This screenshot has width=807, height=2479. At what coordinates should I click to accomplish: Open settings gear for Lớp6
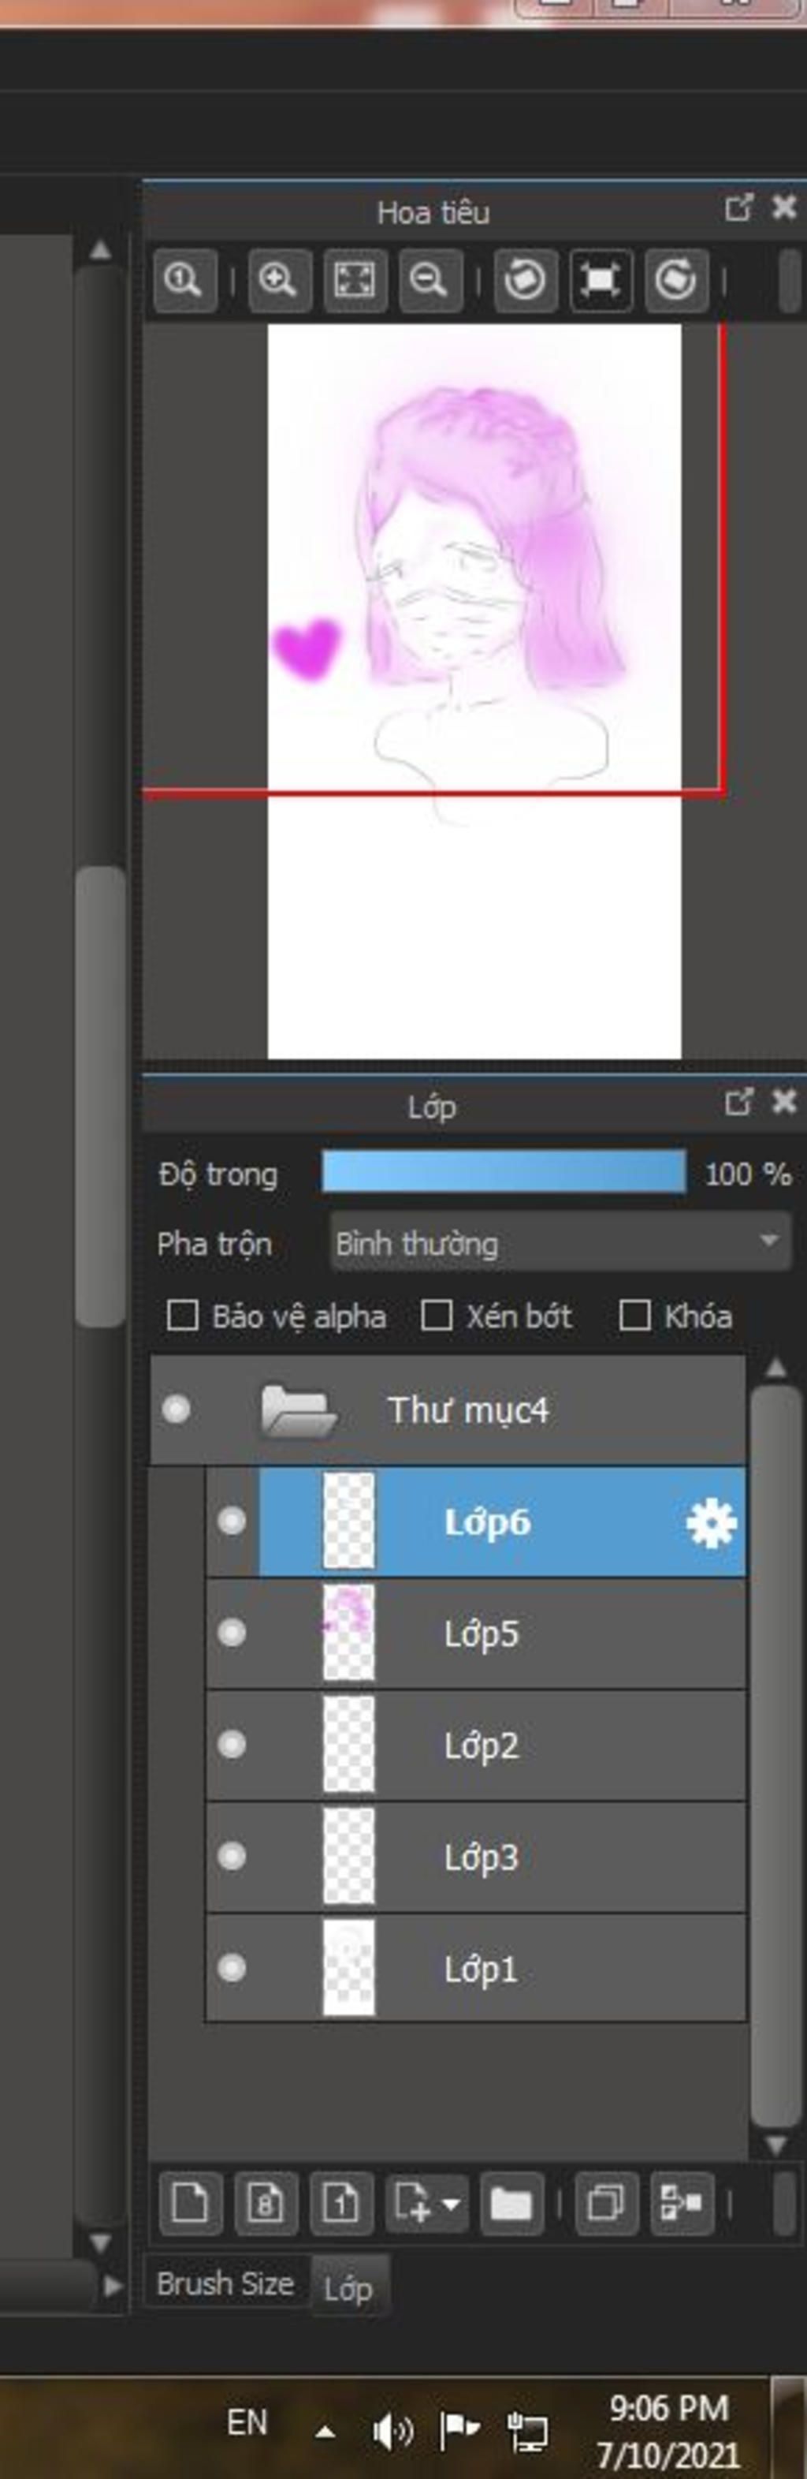click(711, 1522)
